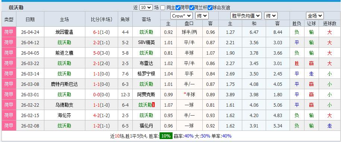Viewport: 341px width, 142px height.
Task: Click the 兹沃勒 team title
Action: (16, 7)
